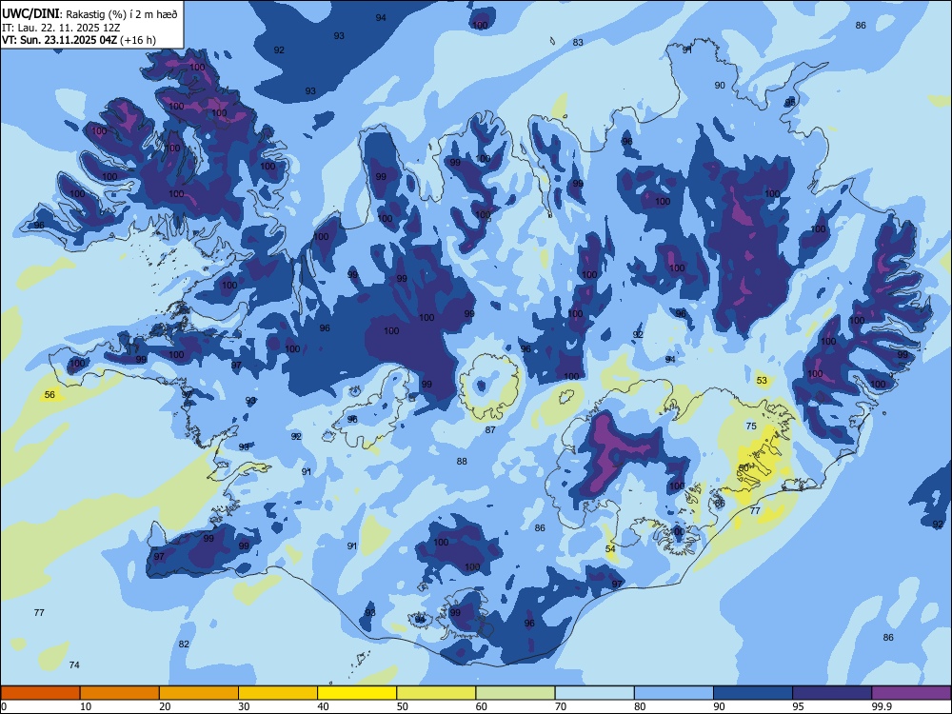Click the golden 30–40 legend swatch
Image resolution: width=952 pixels, height=714 pixels.
coord(278,693)
